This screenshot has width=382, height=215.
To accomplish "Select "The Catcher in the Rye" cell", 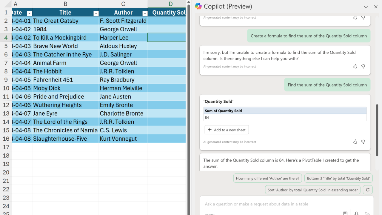I will pos(66,54).
